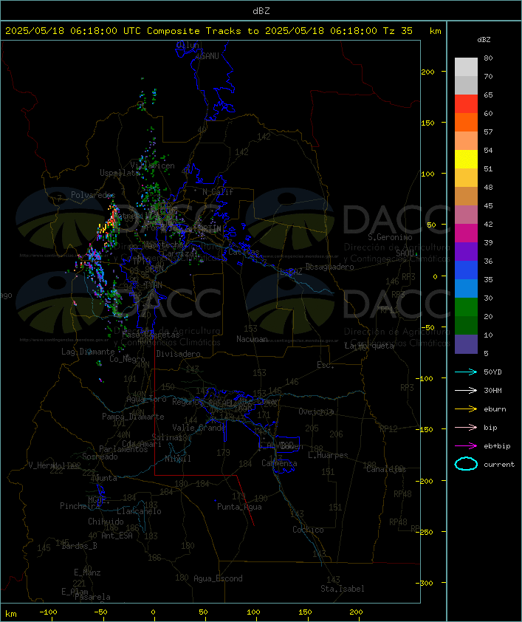The image size is (522, 622).
Task: Click the S.Geronimo place label
Action: (x=390, y=237)
